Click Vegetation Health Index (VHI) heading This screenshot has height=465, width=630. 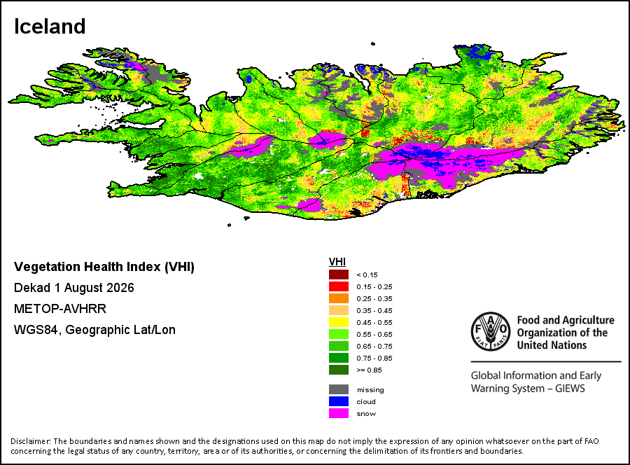pos(104,267)
